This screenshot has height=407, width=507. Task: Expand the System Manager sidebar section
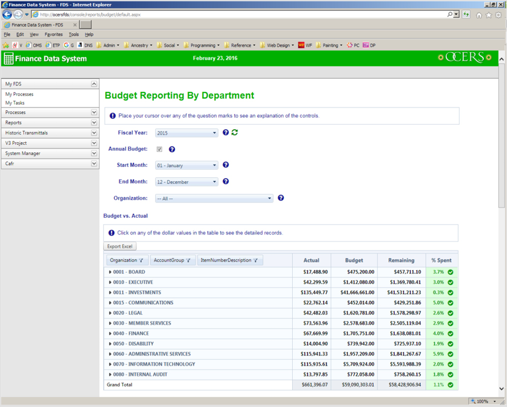tap(94, 153)
